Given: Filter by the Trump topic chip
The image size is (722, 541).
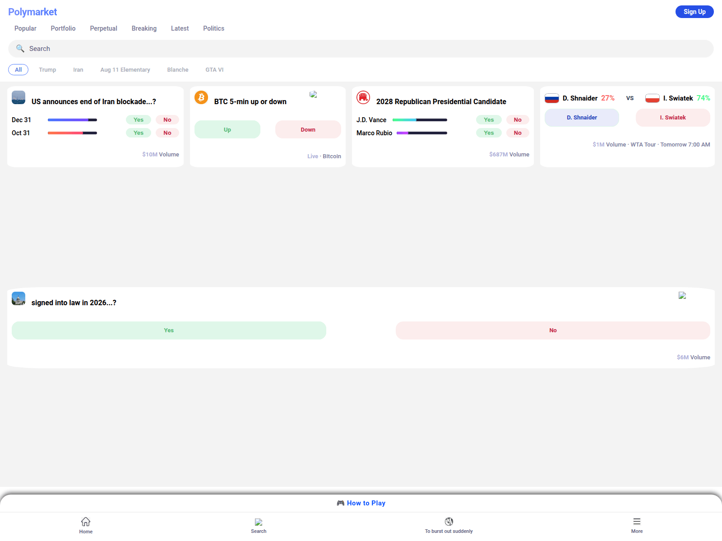Looking at the screenshot, I should (47, 70).
